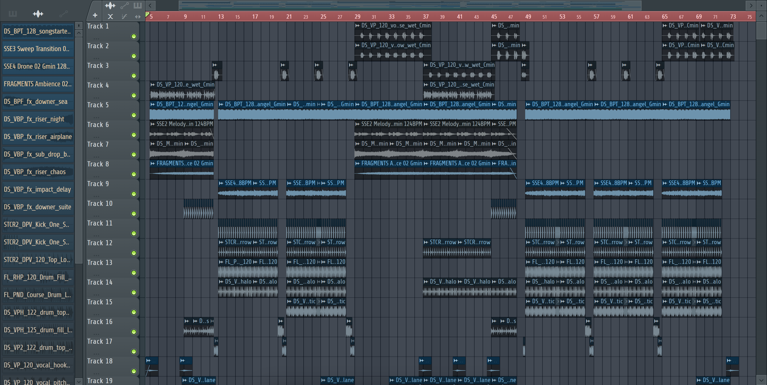Pick the DS_BPT_128_songstarte.. clip in picker
The height and width of the screenshot is (385, 767).
[38, 31]
